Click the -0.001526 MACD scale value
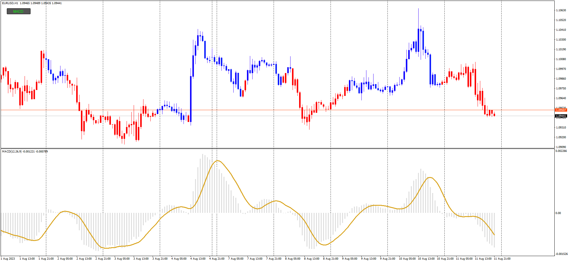This screenshot has height=262, width=568. tap(561, 254)
